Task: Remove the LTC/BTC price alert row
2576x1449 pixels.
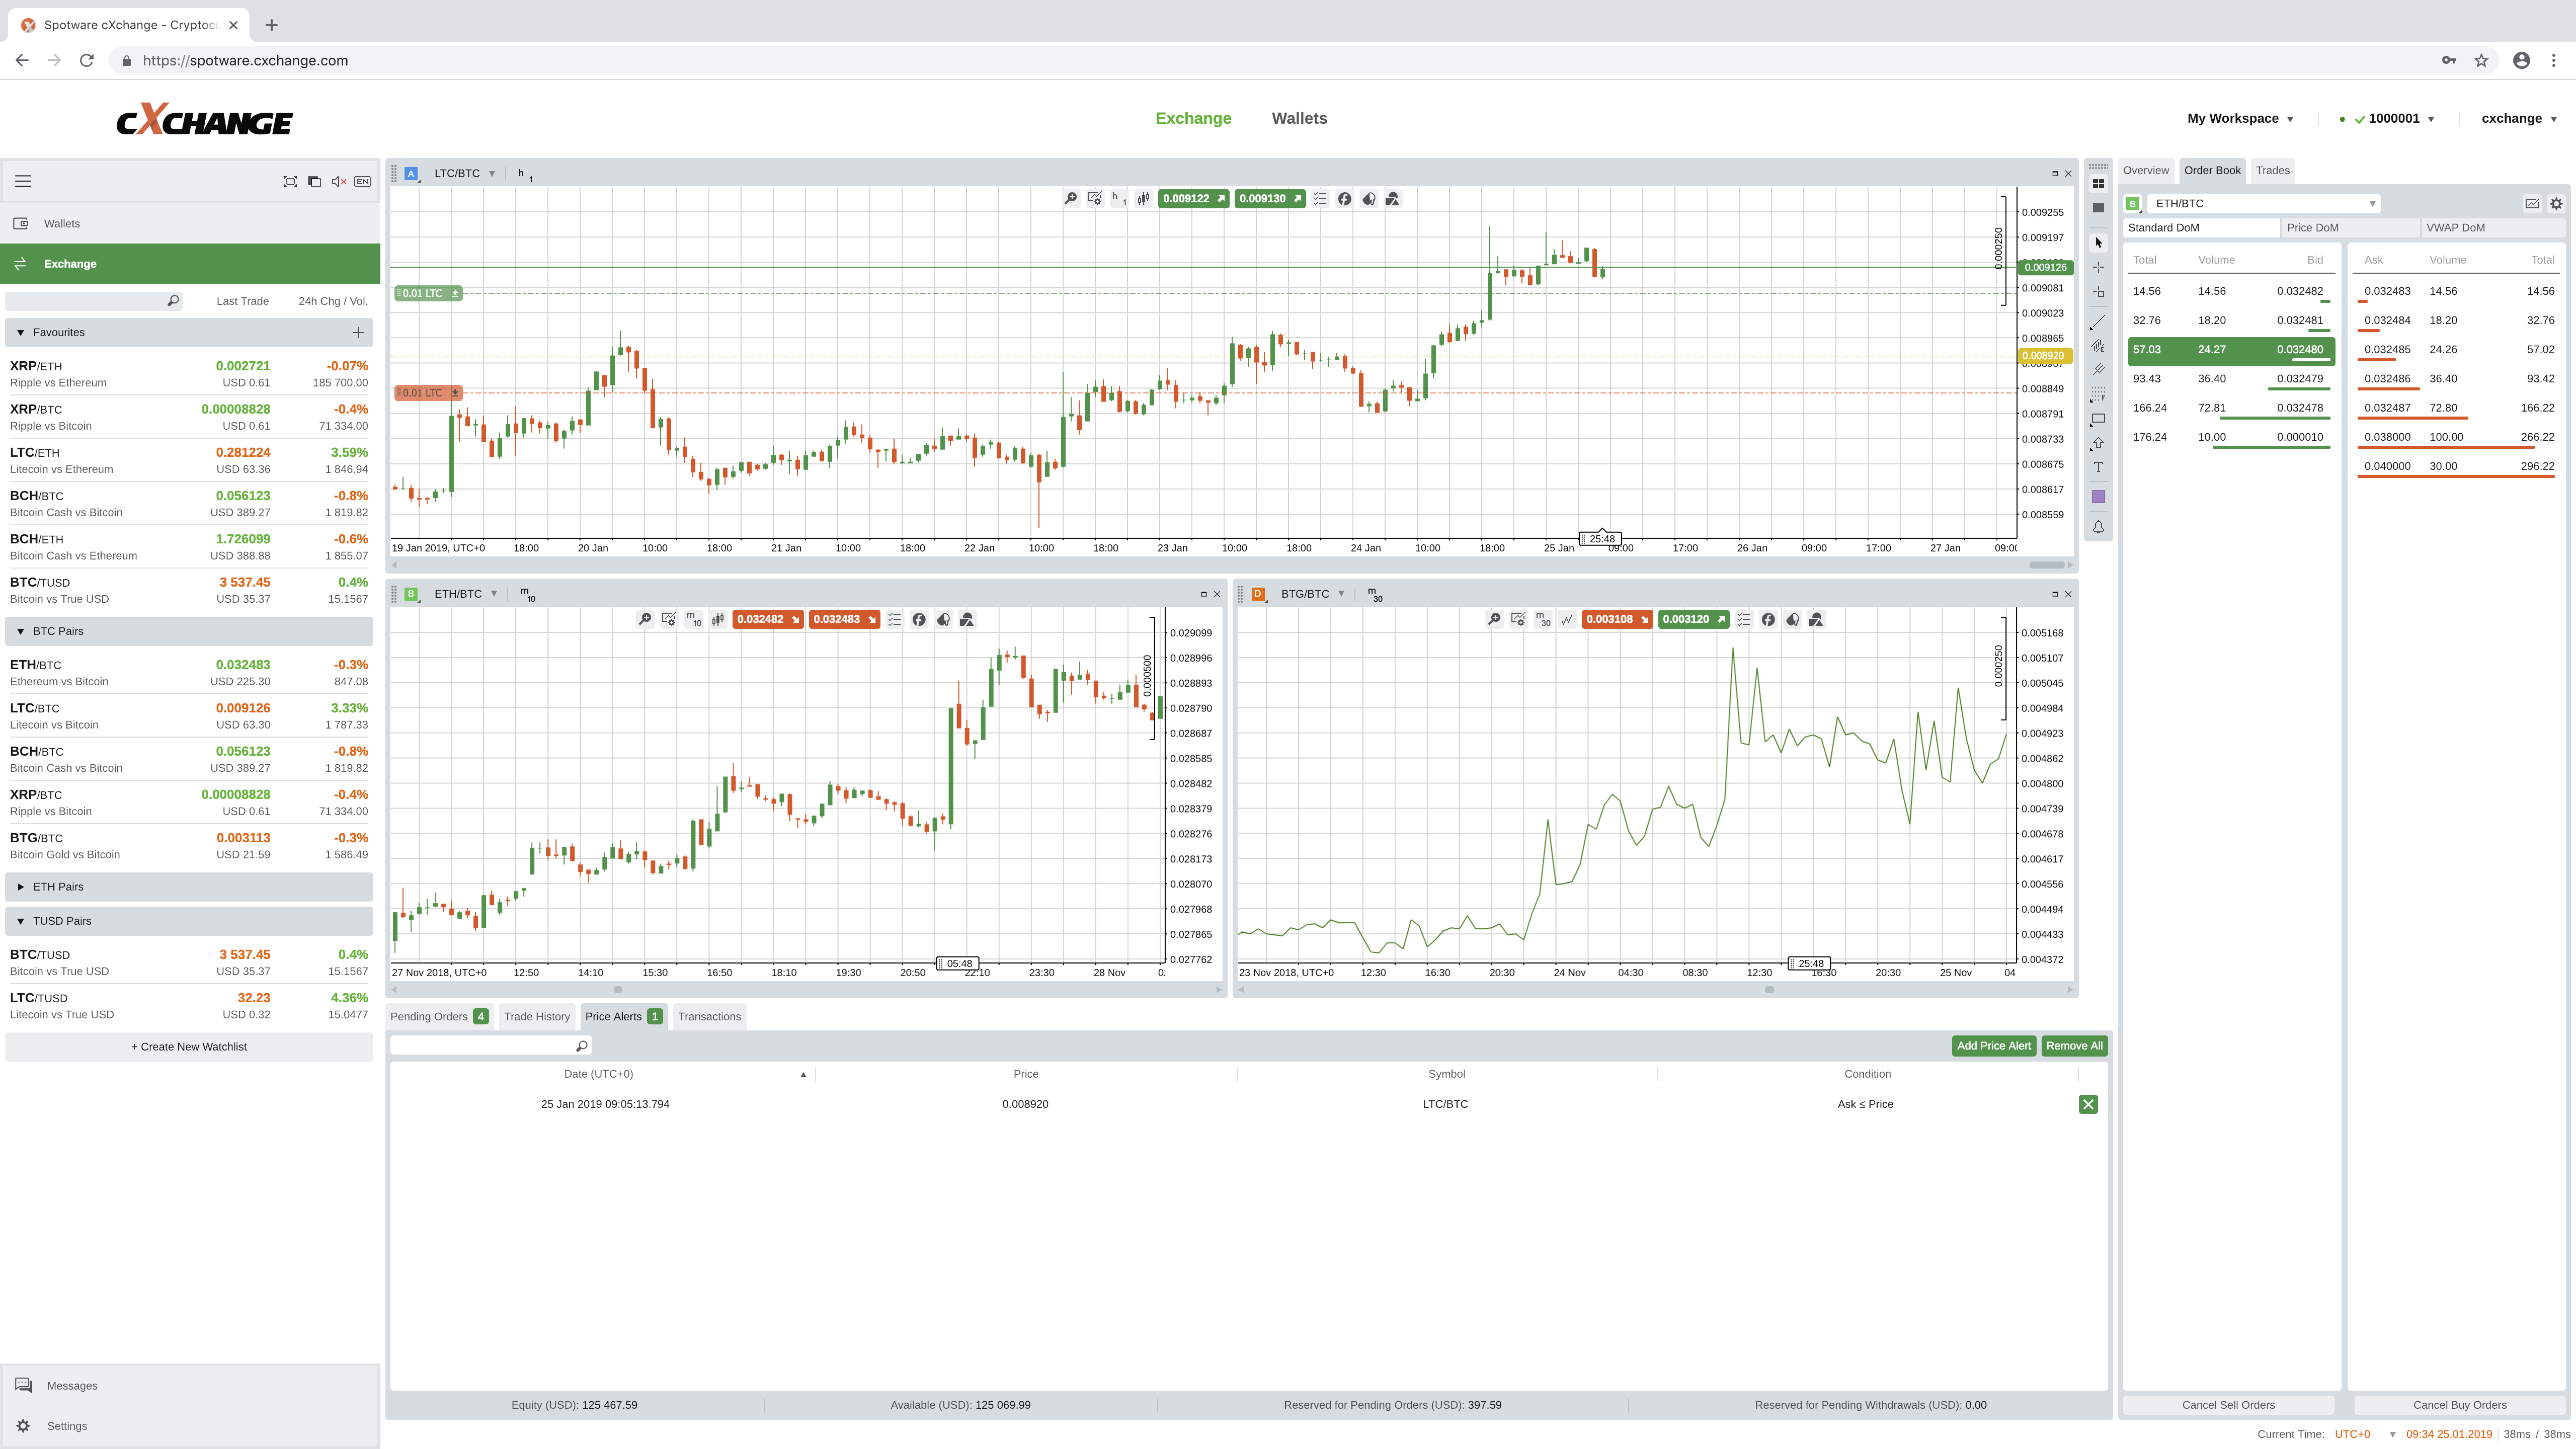Action: 2088,1104
